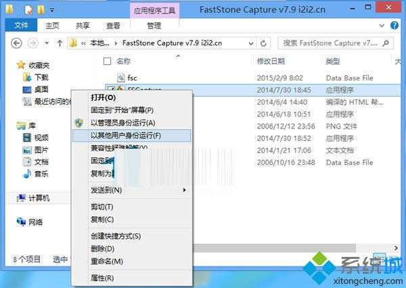Viewport: 406px width, 288px height.
Task: Click the horizontal scrollbar in file list
Action: pyautogui.click(x=275, y=248)
